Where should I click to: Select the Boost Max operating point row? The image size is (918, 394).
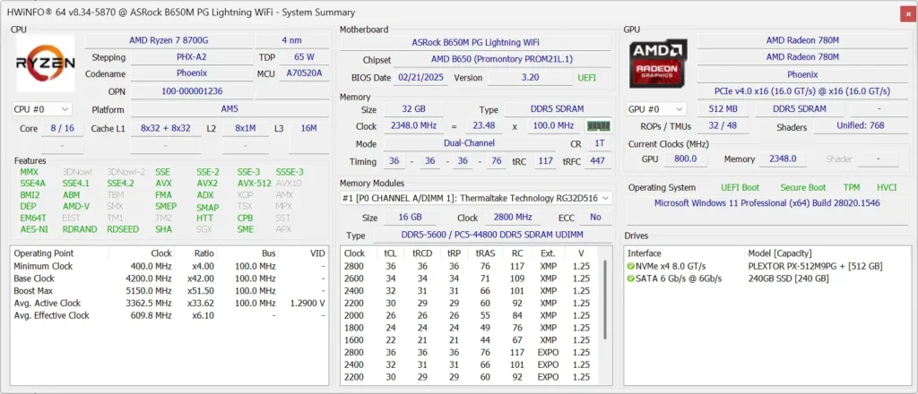pos(169,290)
